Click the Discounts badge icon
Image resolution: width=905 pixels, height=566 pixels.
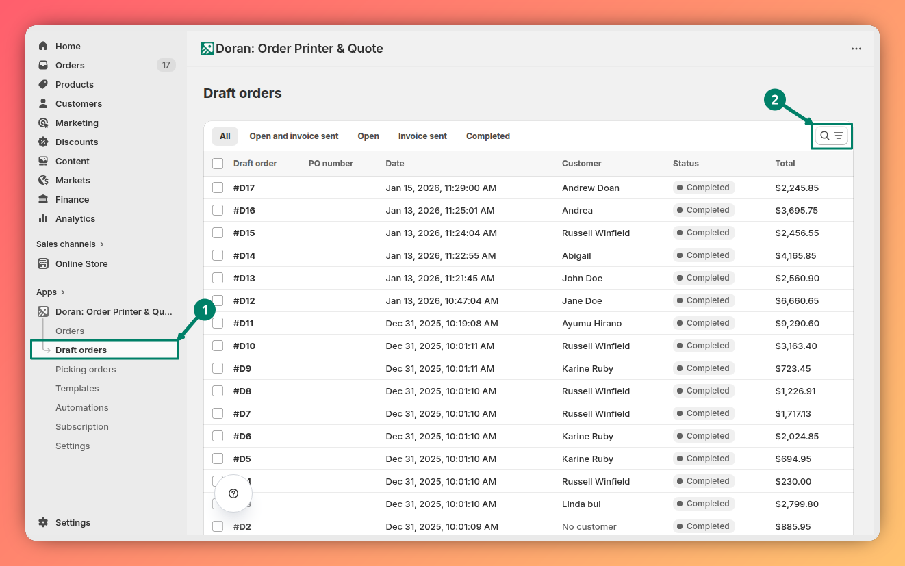tap(43, 142)
